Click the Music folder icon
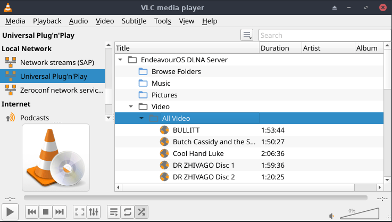 click(x=143, y=83)
